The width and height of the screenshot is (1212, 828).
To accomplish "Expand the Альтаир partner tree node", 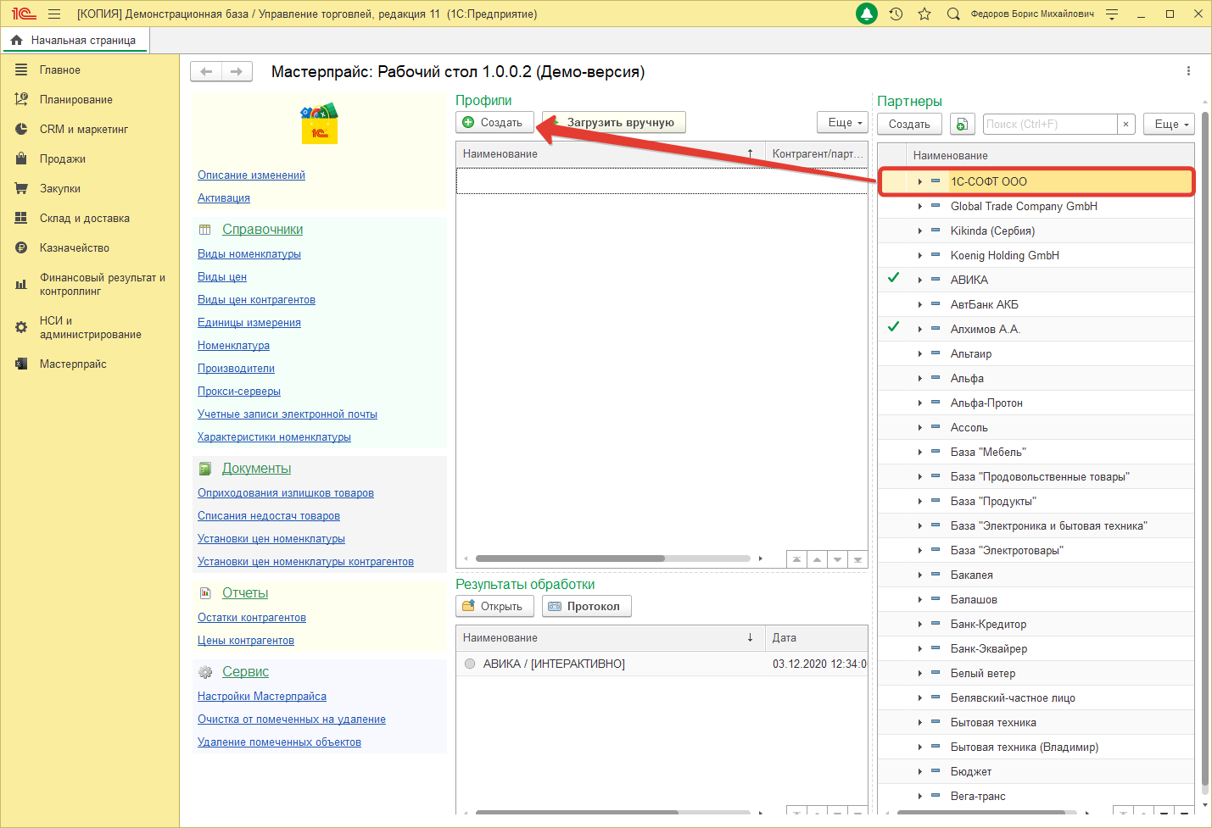I will (919, 353).
